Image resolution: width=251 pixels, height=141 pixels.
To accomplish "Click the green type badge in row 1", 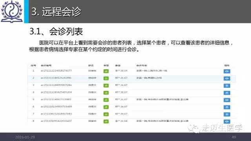I will (x=106, y=71).
